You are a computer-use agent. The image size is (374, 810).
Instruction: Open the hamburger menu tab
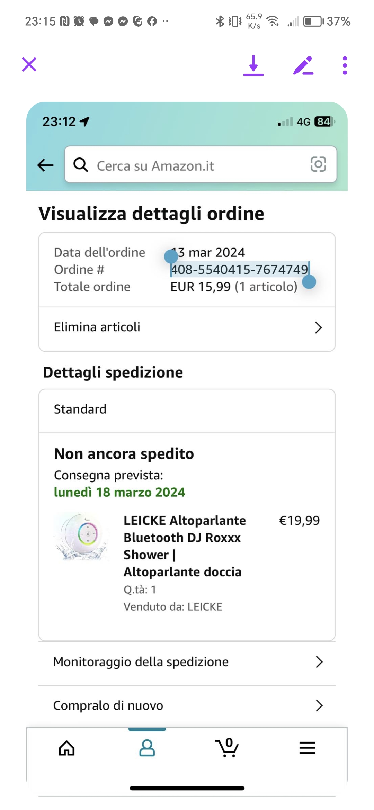[x=307, y=748]
